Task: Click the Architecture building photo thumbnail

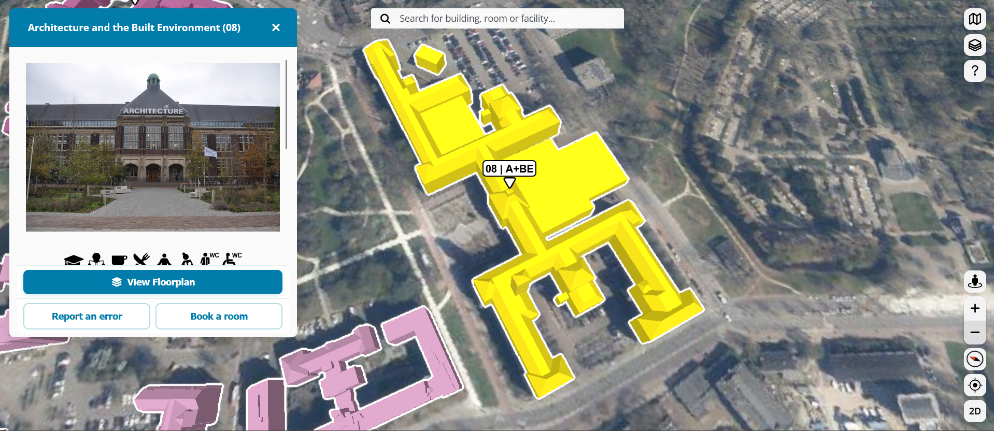Action: 153,147
